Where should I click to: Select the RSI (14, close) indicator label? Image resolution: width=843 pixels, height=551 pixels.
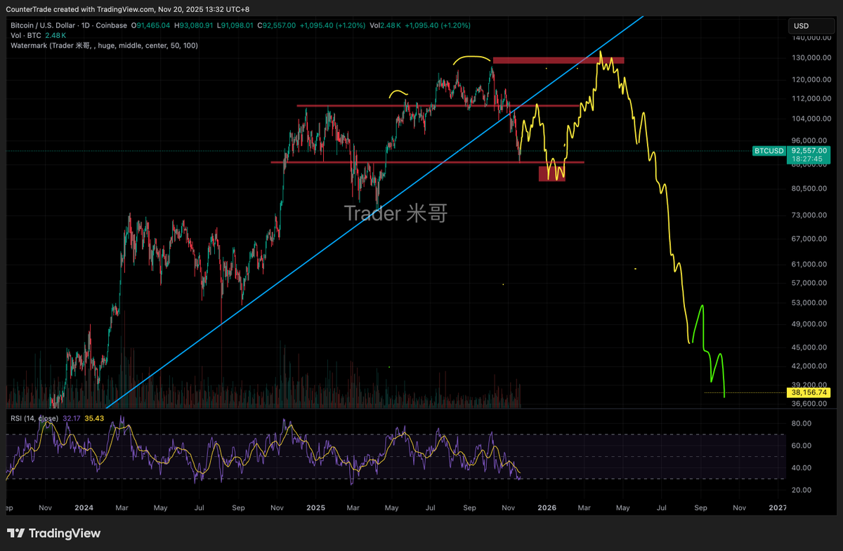tap(34, 417)
